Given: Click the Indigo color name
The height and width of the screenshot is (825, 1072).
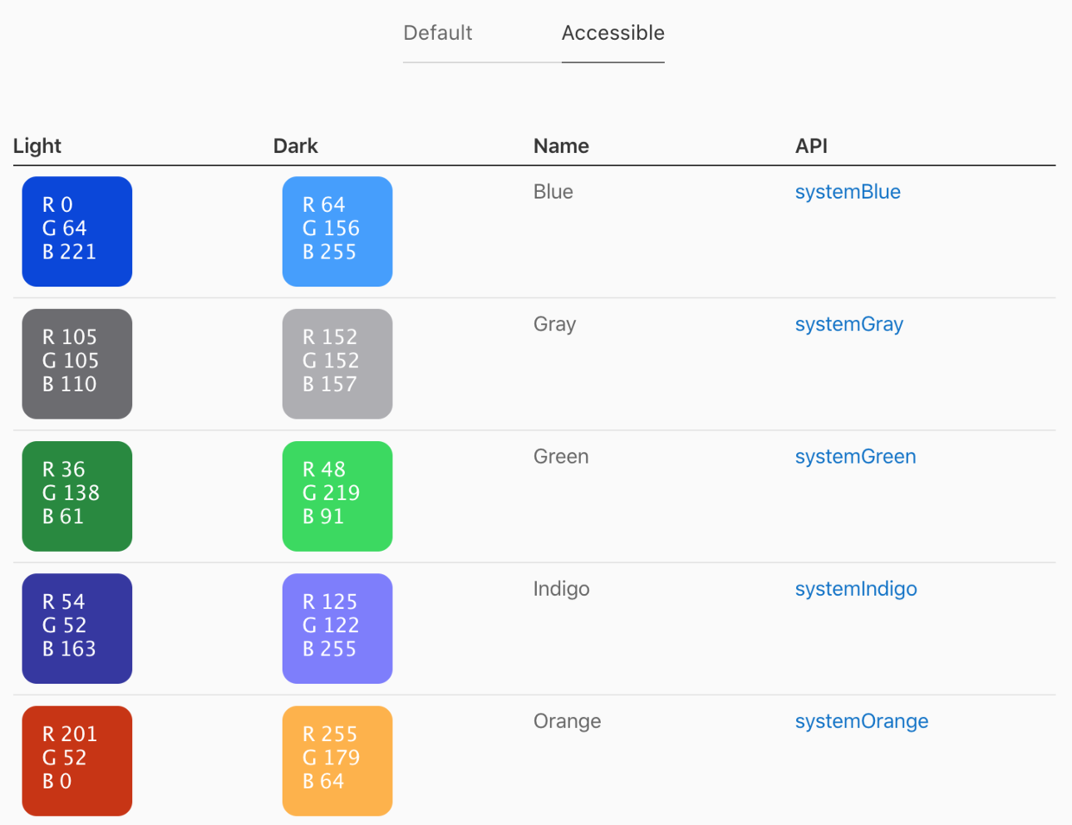Looking at the screenshot, I should 561,589.
